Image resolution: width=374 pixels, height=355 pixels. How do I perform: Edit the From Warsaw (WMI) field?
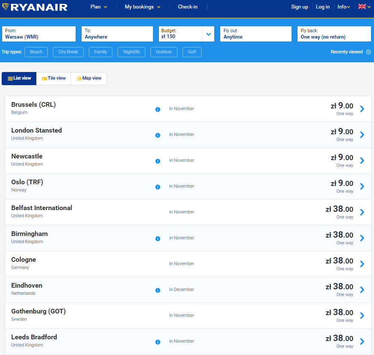click(x=39, y=34)
